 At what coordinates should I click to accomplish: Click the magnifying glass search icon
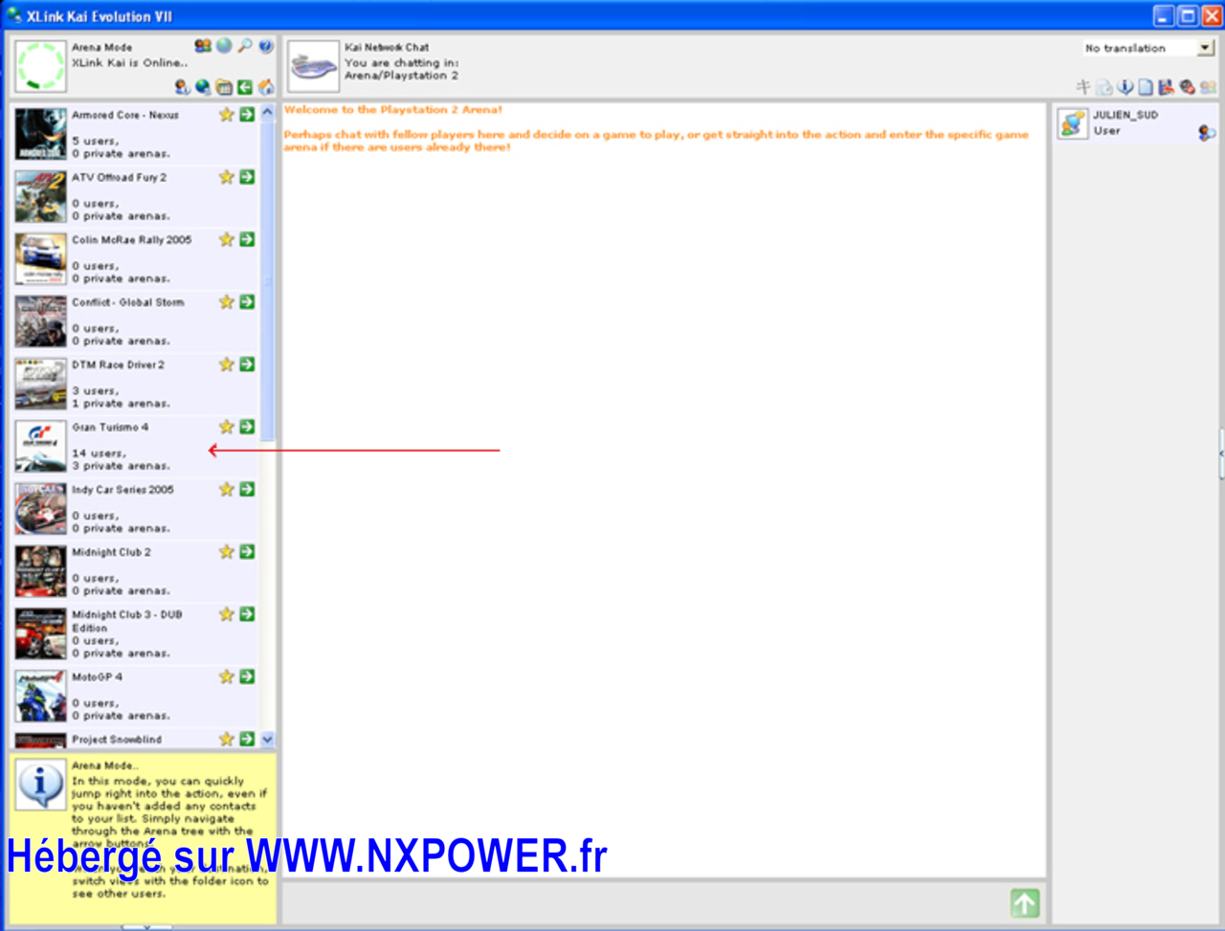(245, 46)
